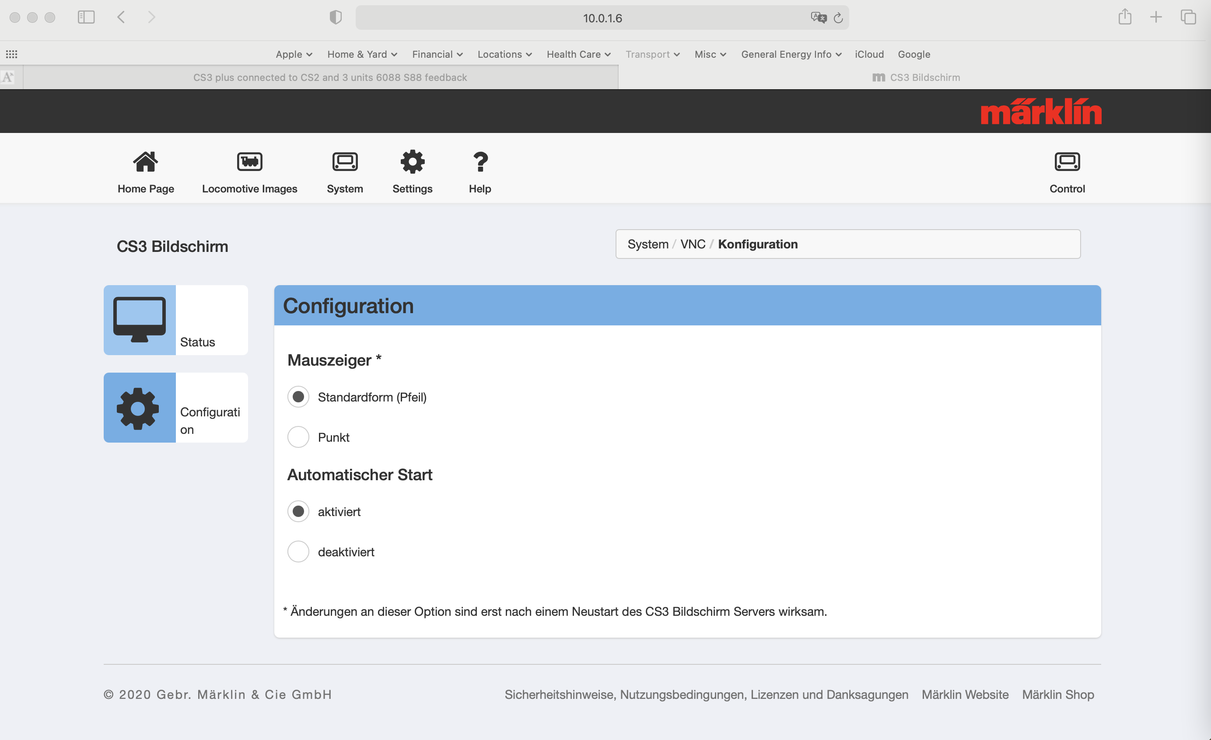Open the favorites grid icon
The height and width of the screenshot is (740, 1211).
11,54
